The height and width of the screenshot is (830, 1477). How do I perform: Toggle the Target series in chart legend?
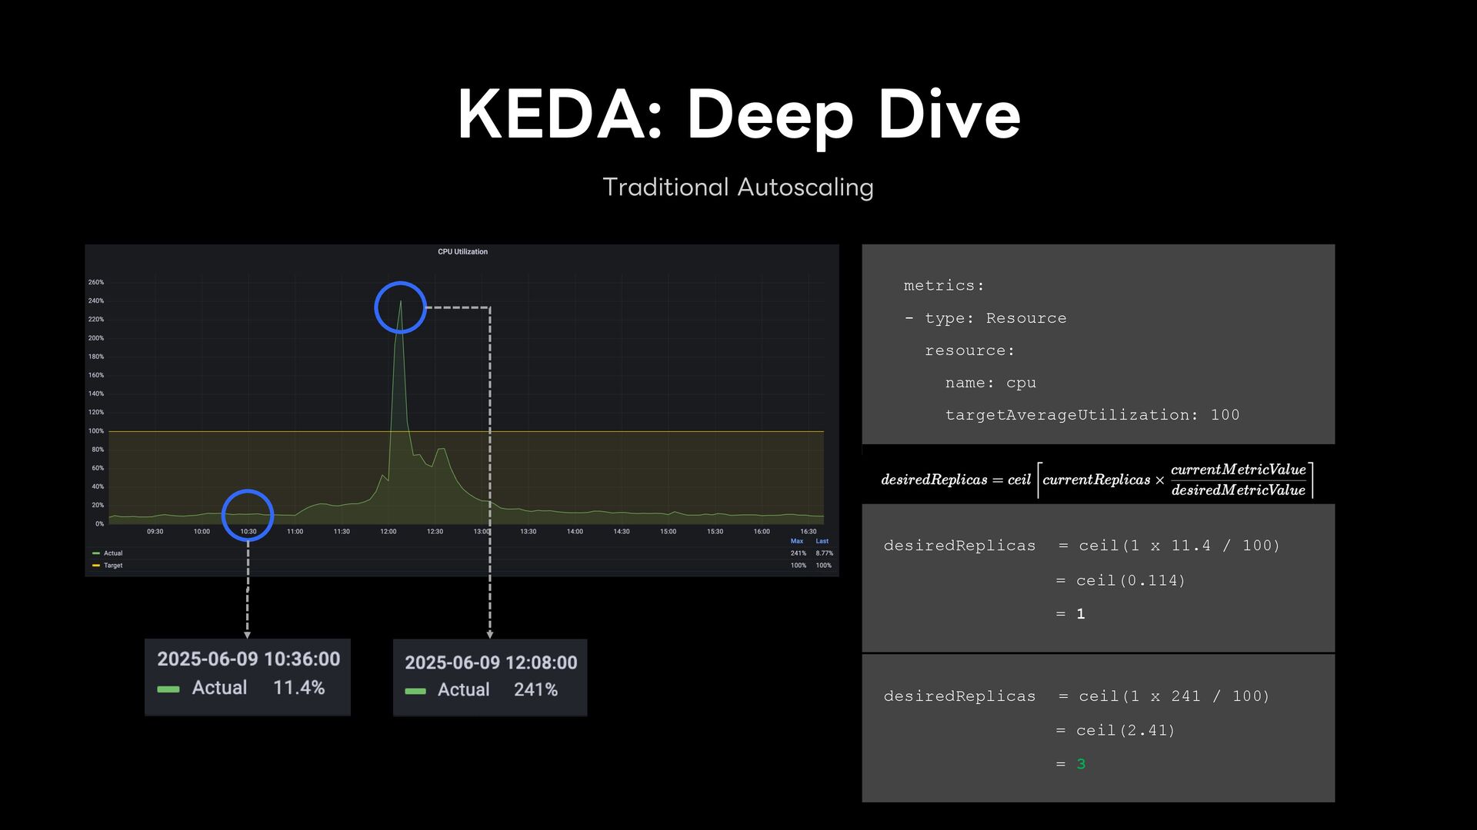tap(113, 566)
